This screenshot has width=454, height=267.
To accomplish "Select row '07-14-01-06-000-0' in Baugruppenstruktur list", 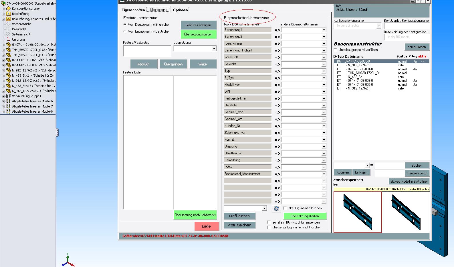I will pyautogui.click(x=382, y=61).
